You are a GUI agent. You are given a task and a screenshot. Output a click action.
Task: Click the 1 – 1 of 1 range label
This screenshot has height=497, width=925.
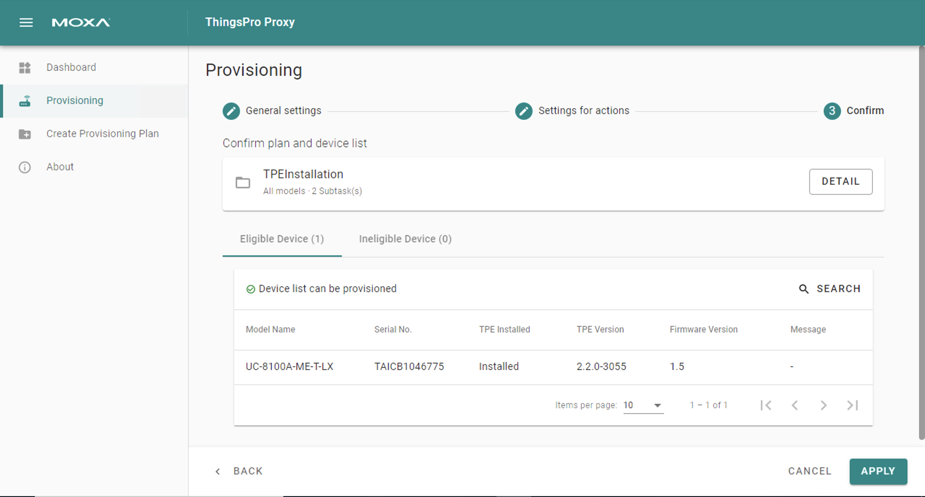pyautogui.click(x=709, y=405)
